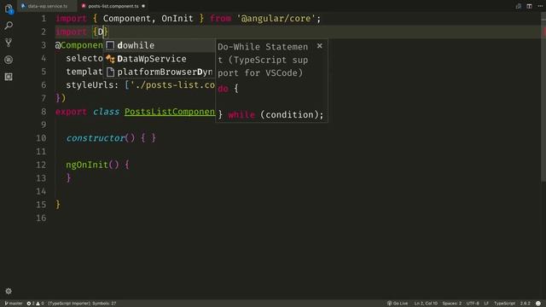Click the PostsListComponent class name

(x=170, y=112)
